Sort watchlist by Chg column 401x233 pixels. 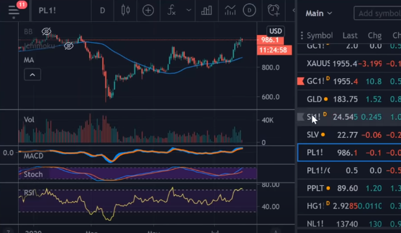pos(374,36)
